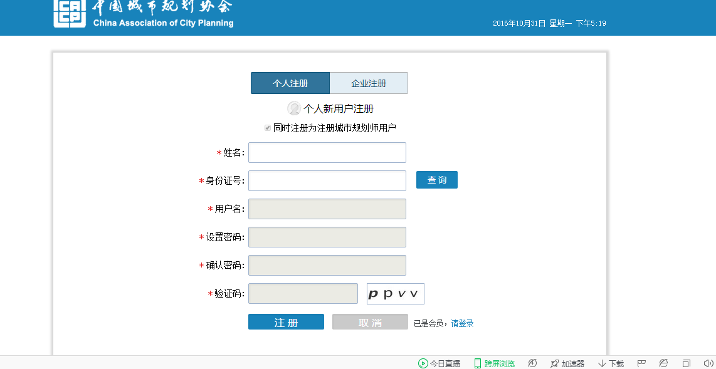
Task: Click the 加速器 rocket icon
Action: (x=554, y=363)
